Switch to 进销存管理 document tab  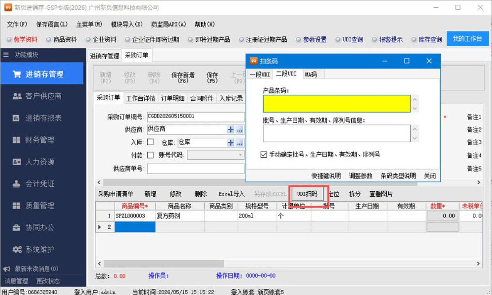point(105,56)
